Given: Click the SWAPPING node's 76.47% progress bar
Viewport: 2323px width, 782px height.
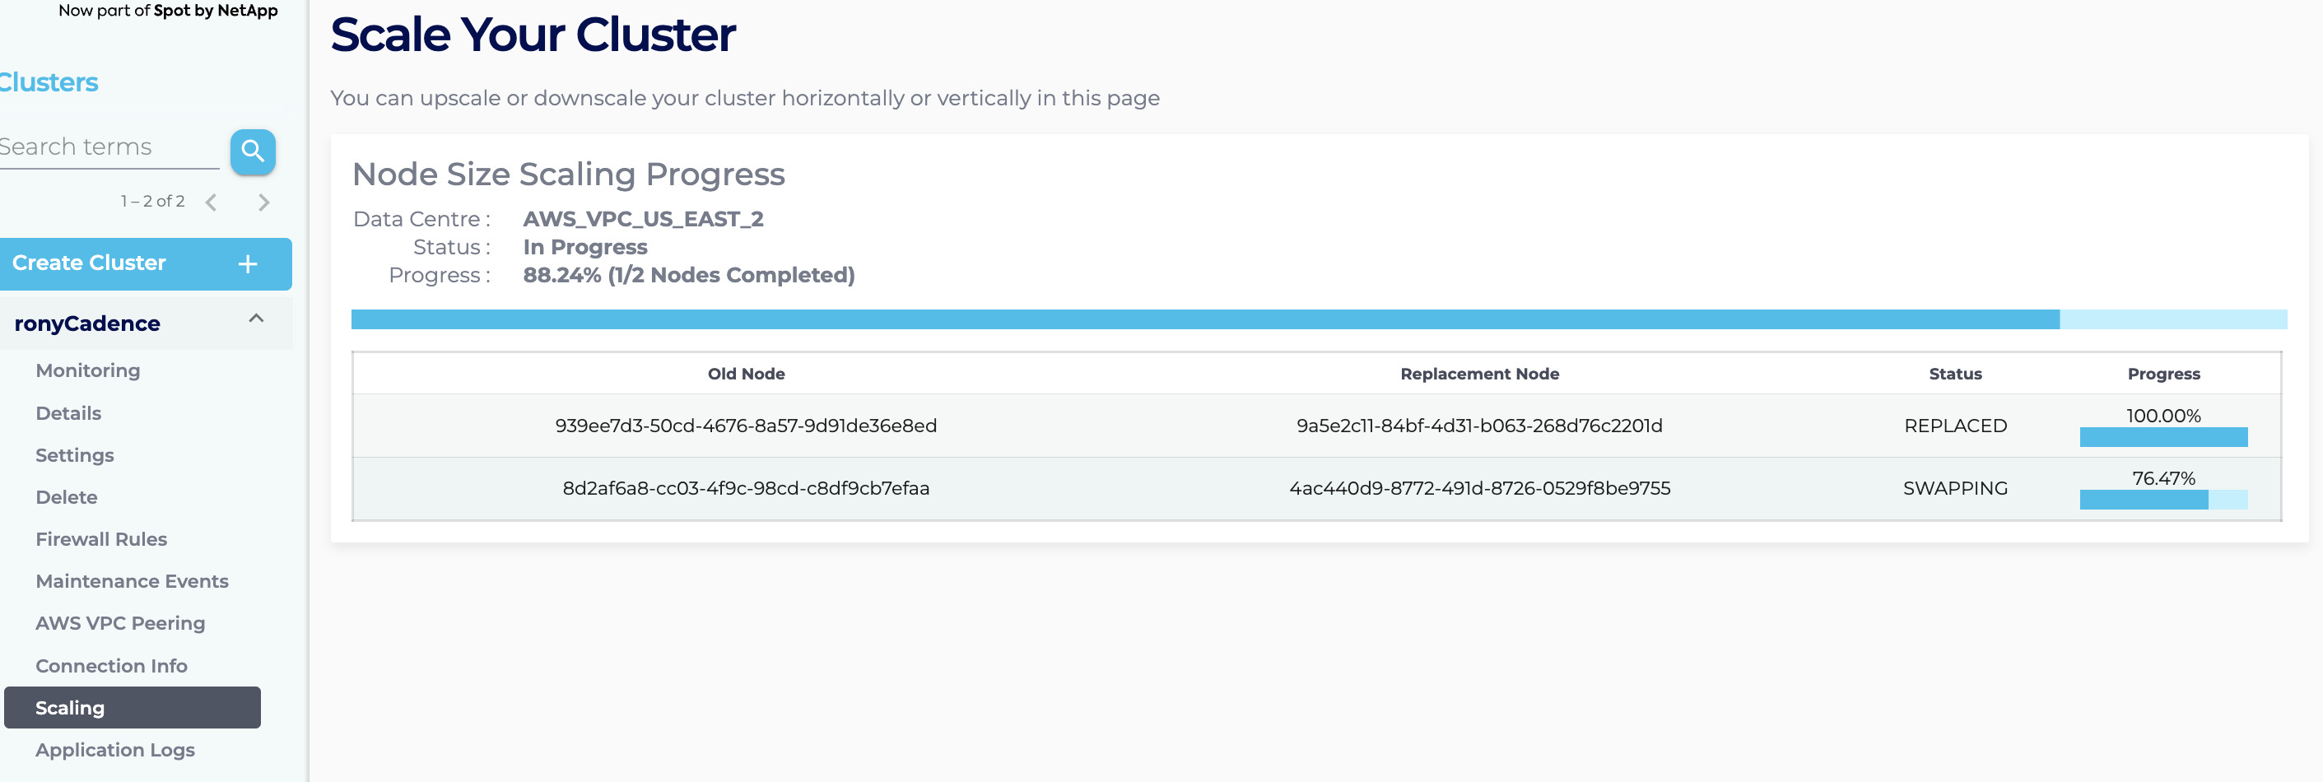Looking at the screenshot, I should coord(2162,500).
